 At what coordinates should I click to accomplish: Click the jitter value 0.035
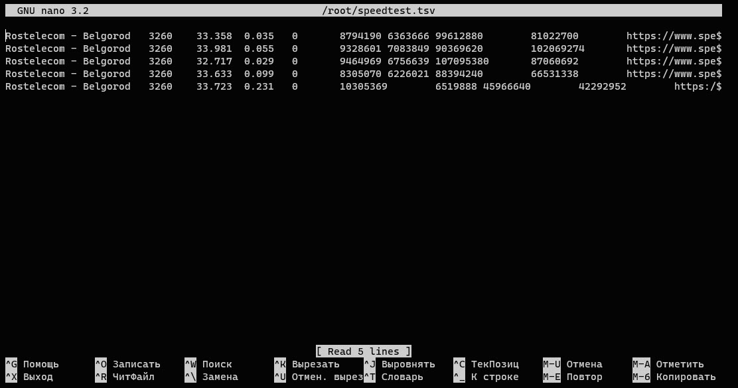259,36
